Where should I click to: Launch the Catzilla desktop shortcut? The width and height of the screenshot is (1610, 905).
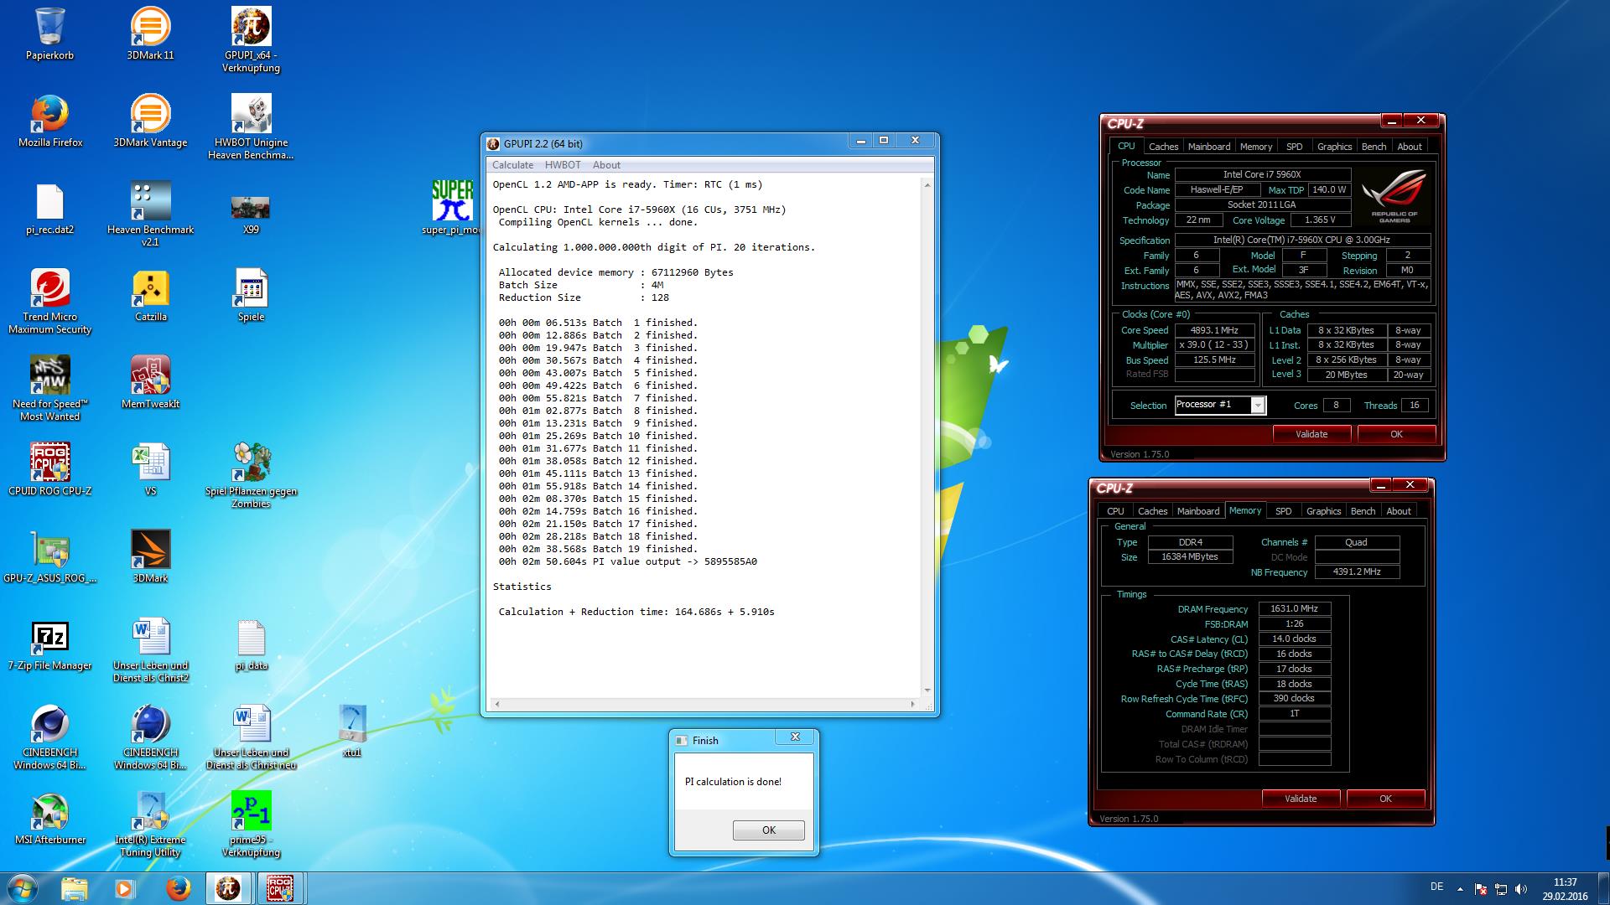click(x=150, y=295)
